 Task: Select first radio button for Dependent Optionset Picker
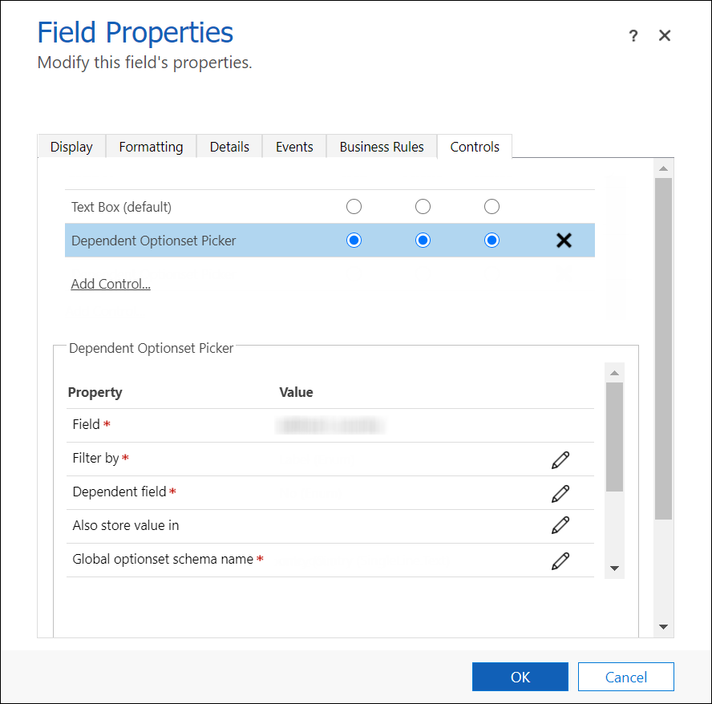354,241
